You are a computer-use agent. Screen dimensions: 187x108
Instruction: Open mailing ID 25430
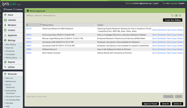pos(29,35)
